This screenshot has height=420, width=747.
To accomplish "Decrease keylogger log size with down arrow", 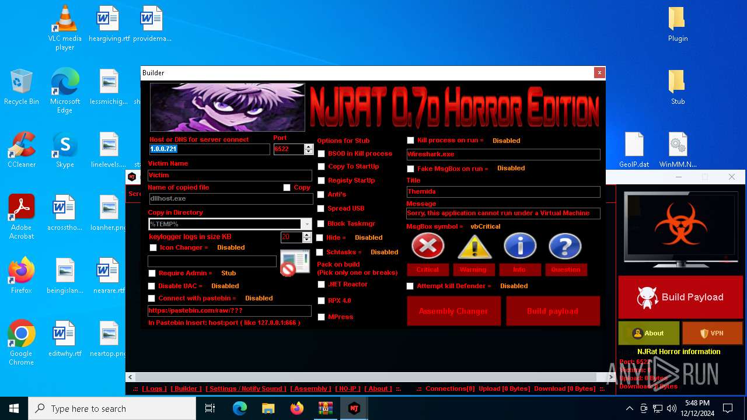I will click(307, 240).
